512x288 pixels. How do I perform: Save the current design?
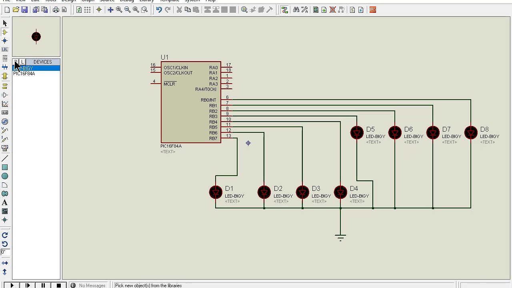click(24, 10)
